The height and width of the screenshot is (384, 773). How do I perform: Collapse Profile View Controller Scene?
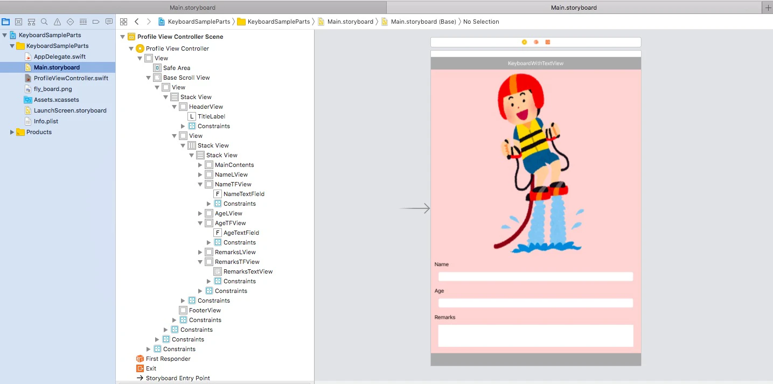[123, 37]
